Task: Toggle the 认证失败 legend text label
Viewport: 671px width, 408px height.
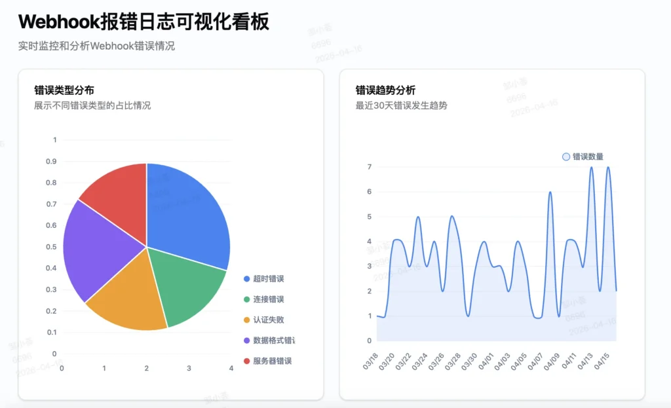Action: tap(269, 320)
